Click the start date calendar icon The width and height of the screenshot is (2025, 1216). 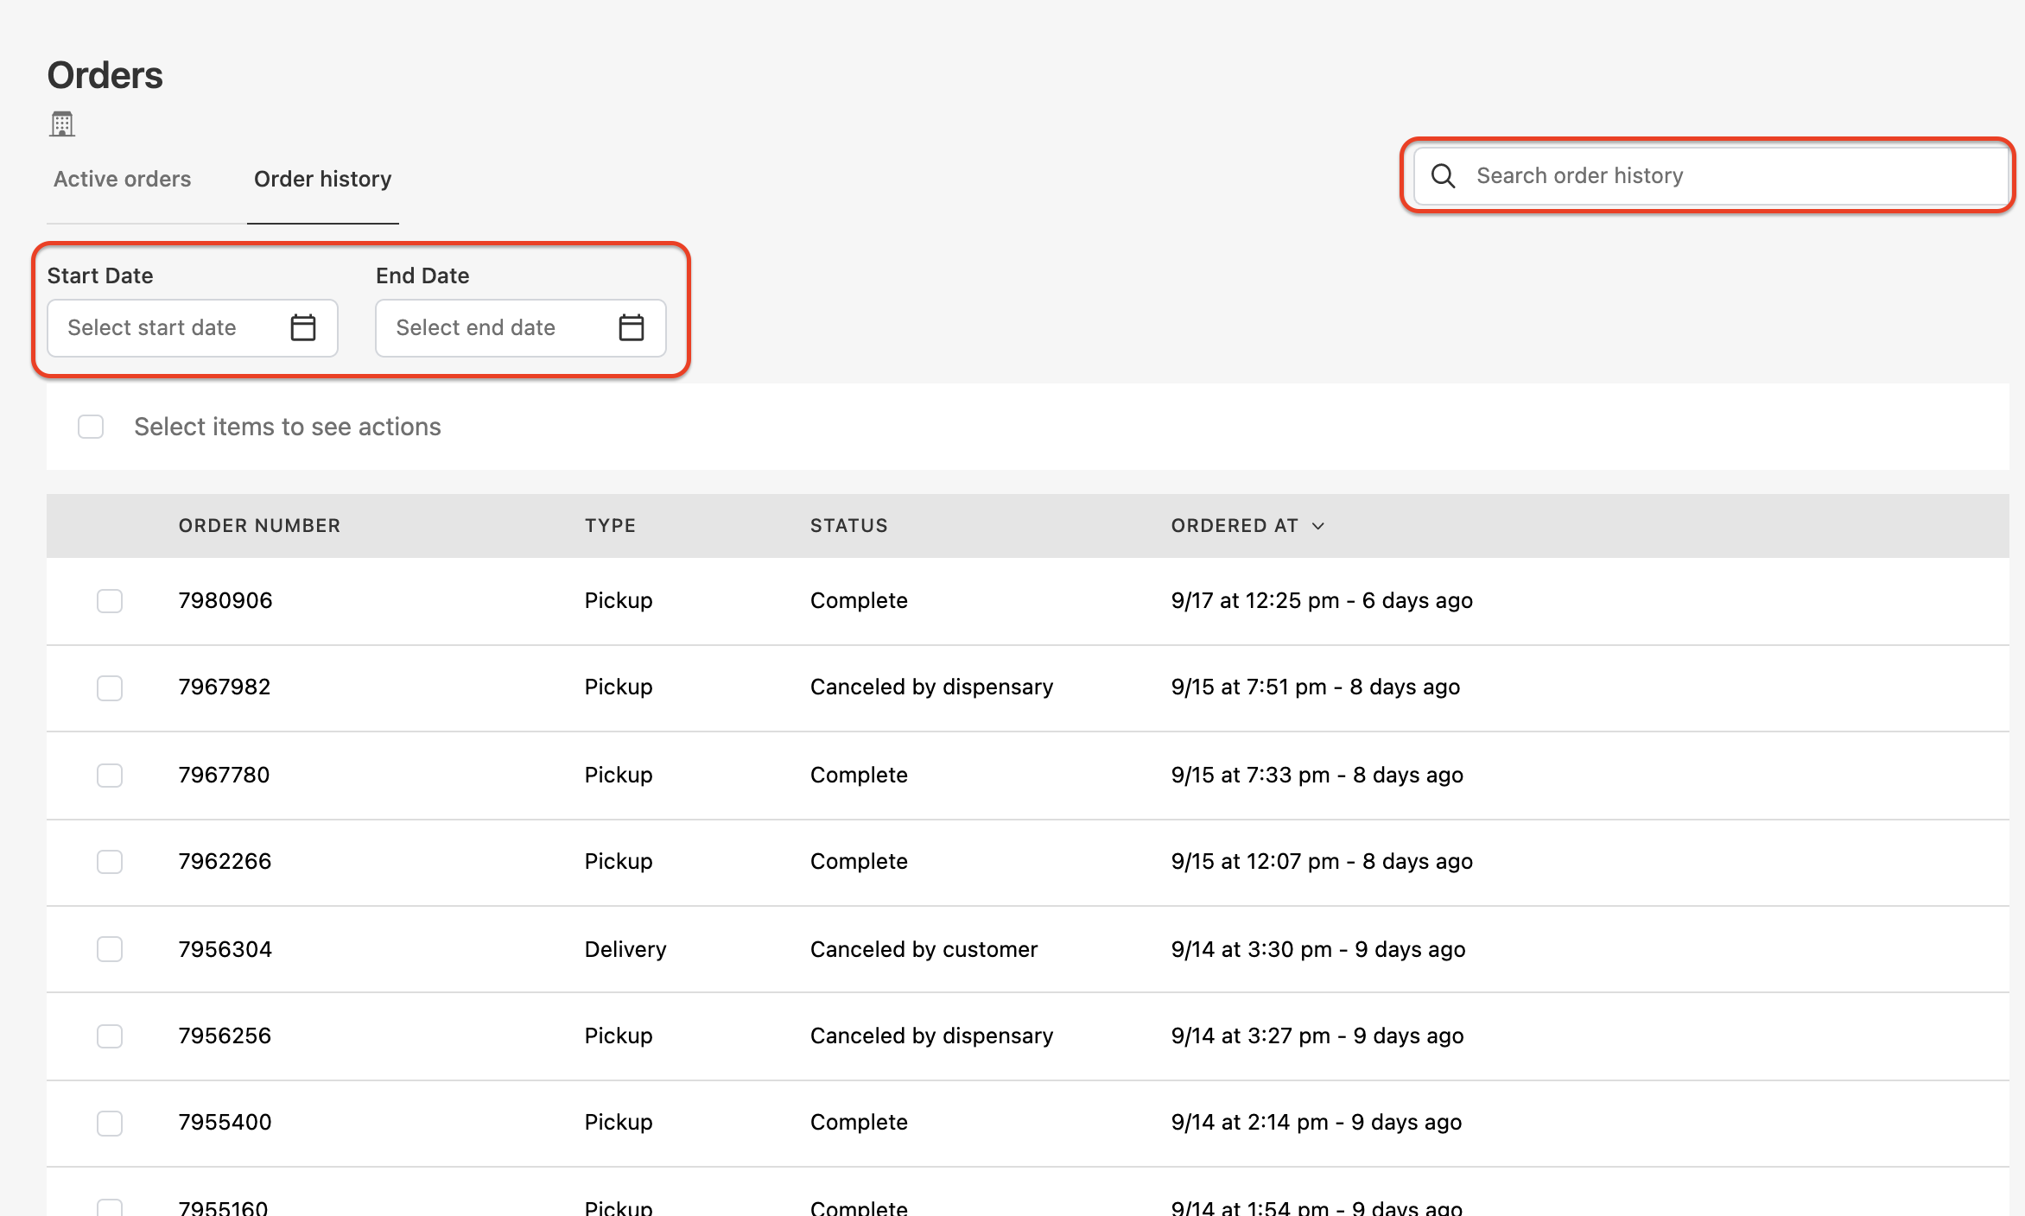click(302, 326)
